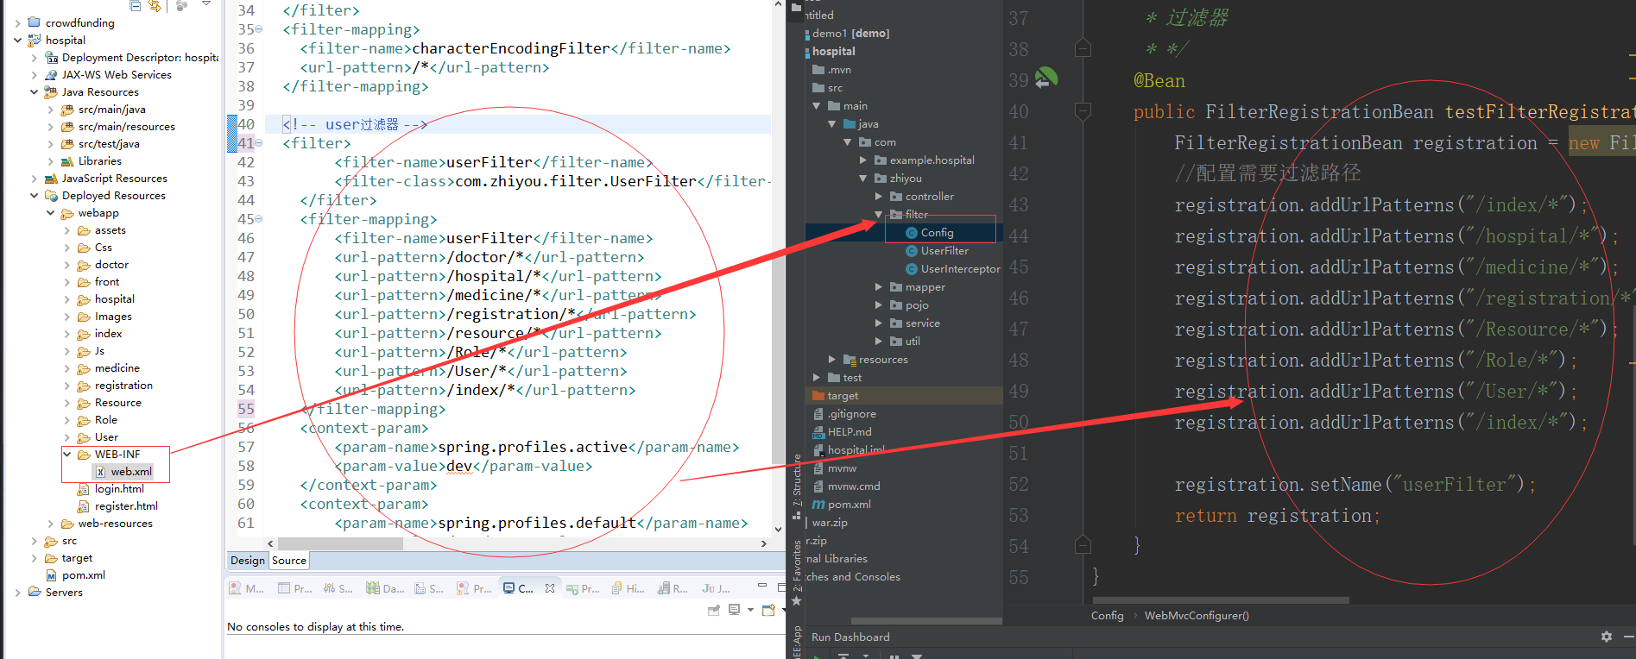Open the Properties view tab

coord(295,588)
